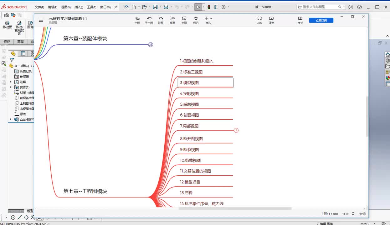Click the user account icon in SolidWorks
The height and width of the screenshot is (225, 390).
(x=351, y=7)
